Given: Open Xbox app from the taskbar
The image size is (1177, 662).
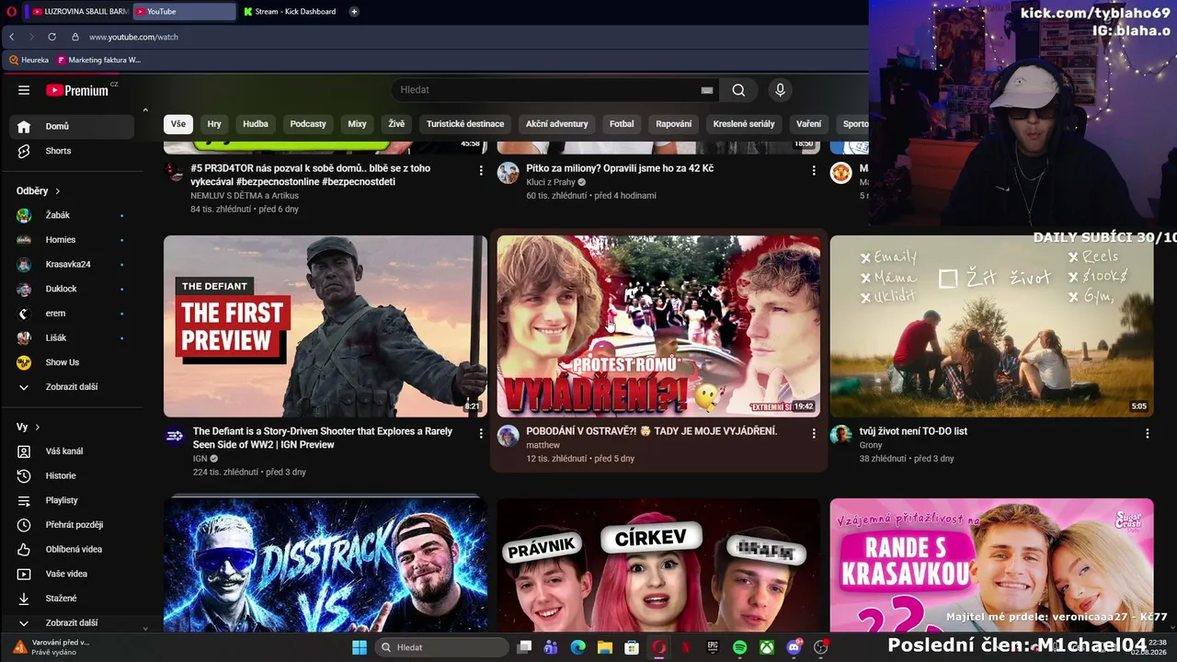Looking at the screenshot, I should pyautogui.click(x=767, y=647).
